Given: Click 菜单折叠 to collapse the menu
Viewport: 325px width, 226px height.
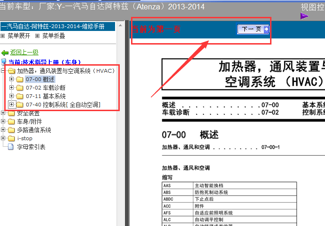Looking at the screenshot, I should 54,36.
